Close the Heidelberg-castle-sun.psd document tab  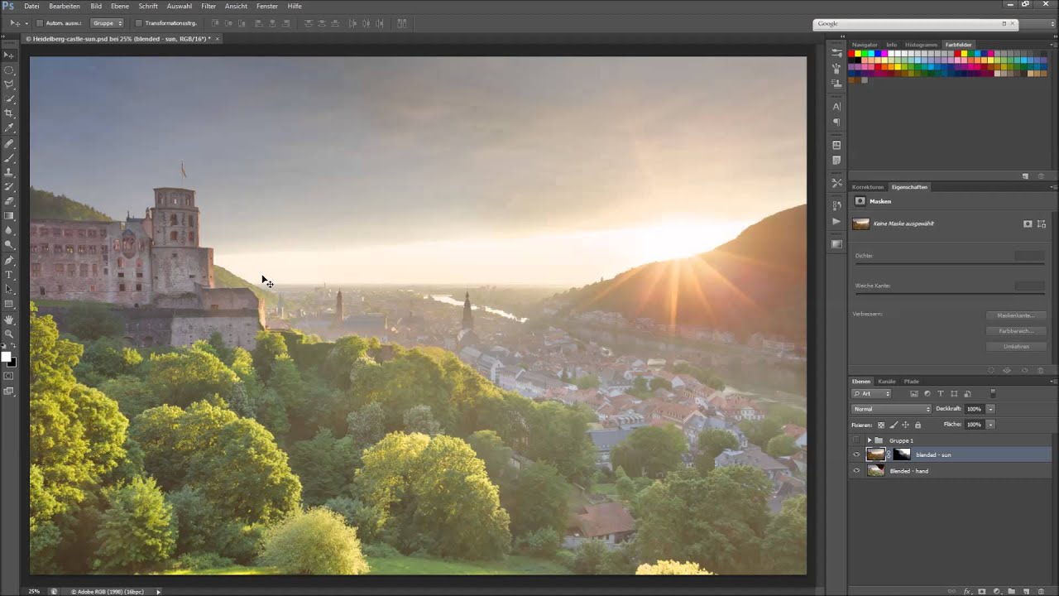pos(218,39)
